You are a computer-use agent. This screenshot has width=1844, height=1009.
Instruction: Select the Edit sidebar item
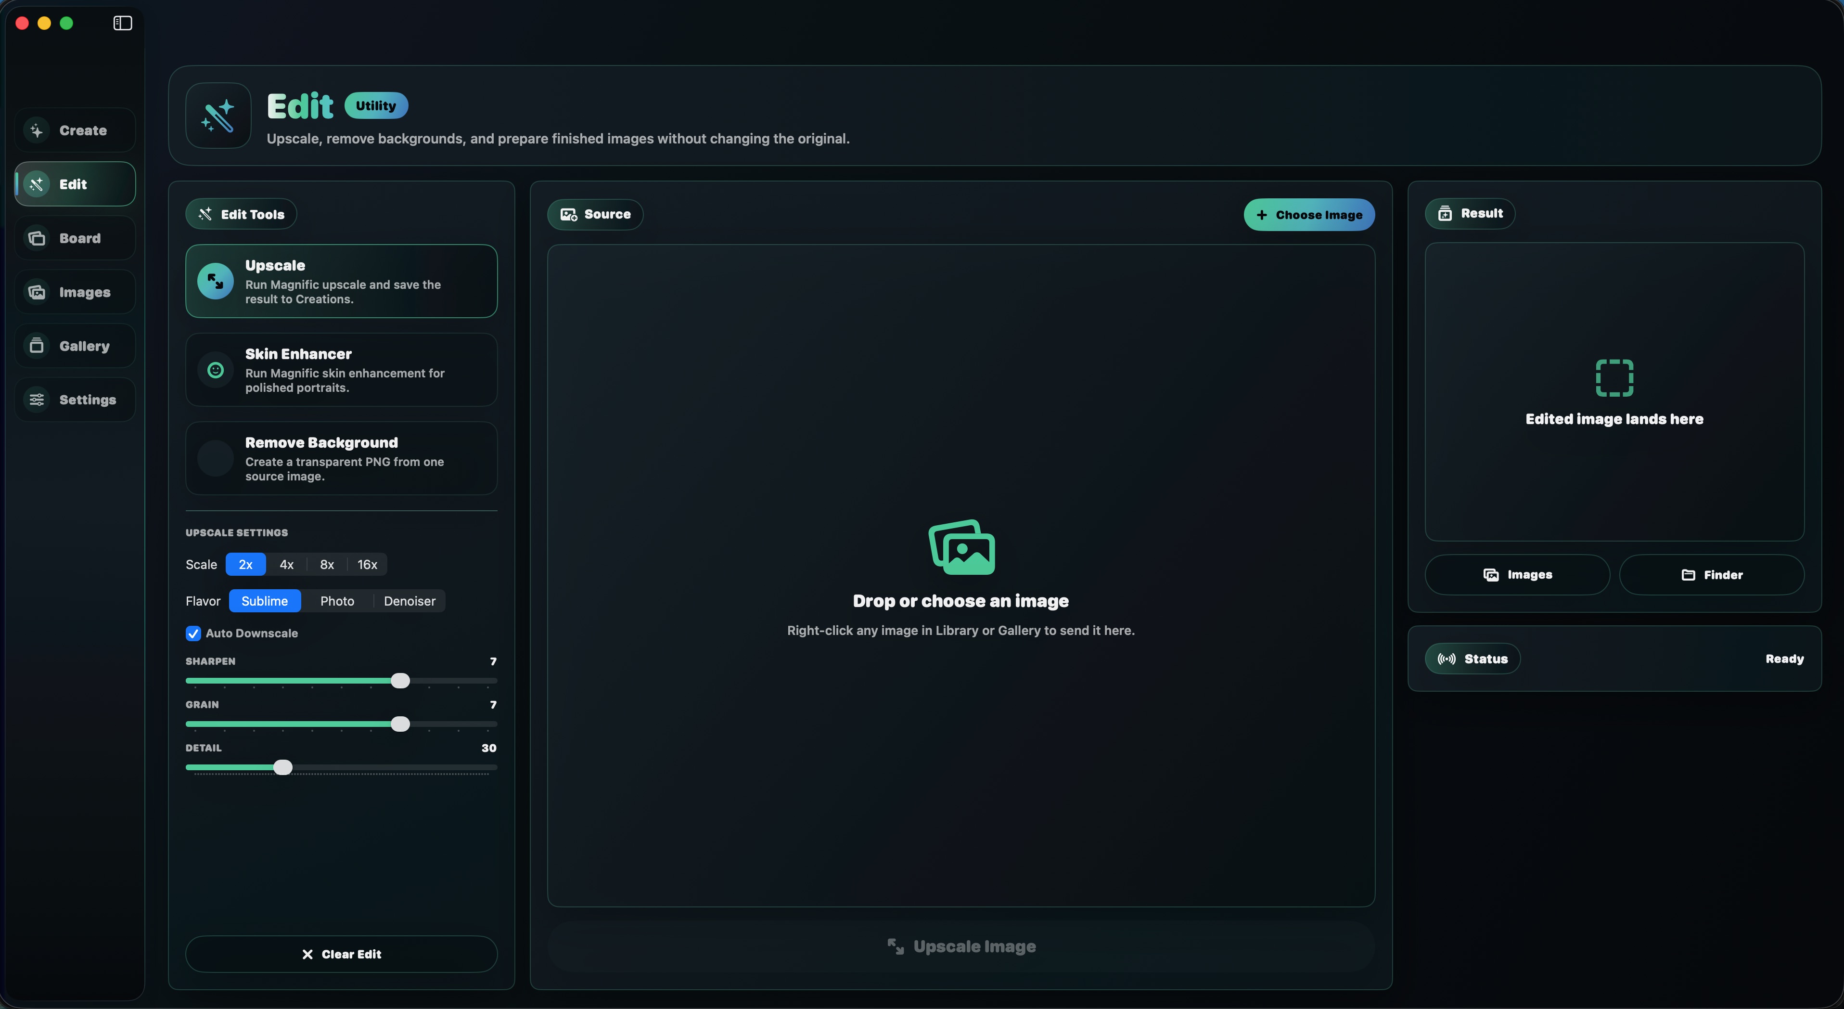(75, 184)
